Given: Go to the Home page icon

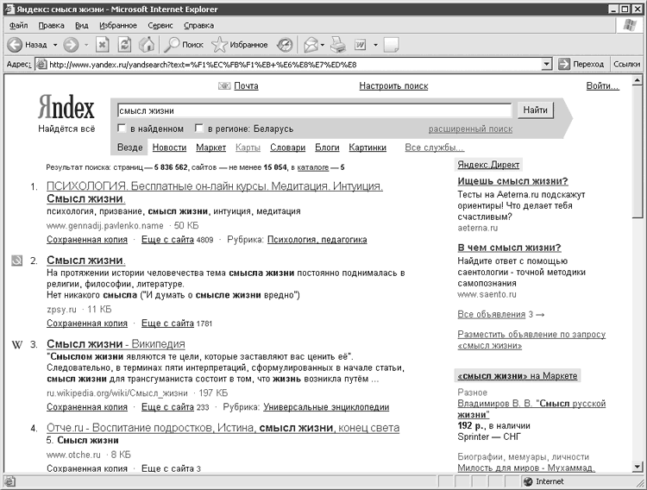Looking at the screenshot, I should pyautogui.click(x=147, y=44).
